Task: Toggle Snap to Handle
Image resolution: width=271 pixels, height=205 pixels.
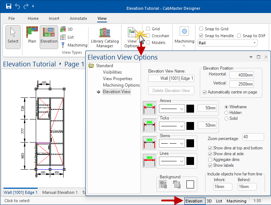Action: click(201, 36)
